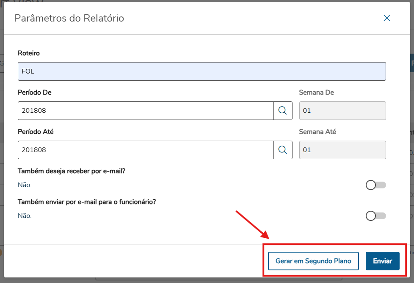
Task: Click the Gerar em Segundo Plano button
Action: tap(313, 261)
